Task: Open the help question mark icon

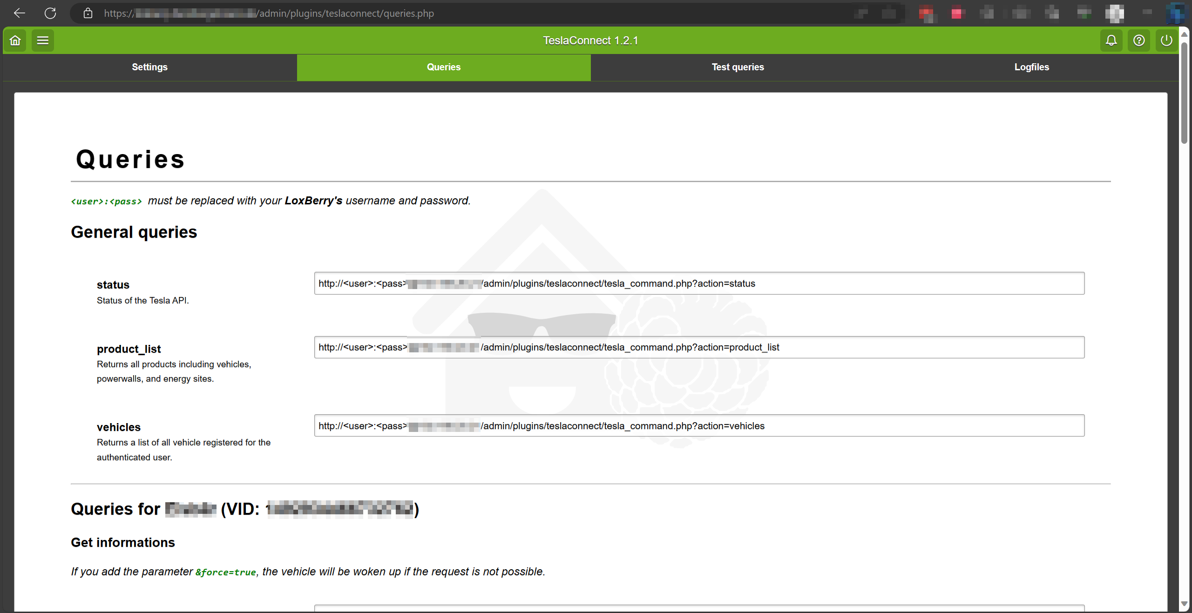Action: click(x=1139, y=40)
